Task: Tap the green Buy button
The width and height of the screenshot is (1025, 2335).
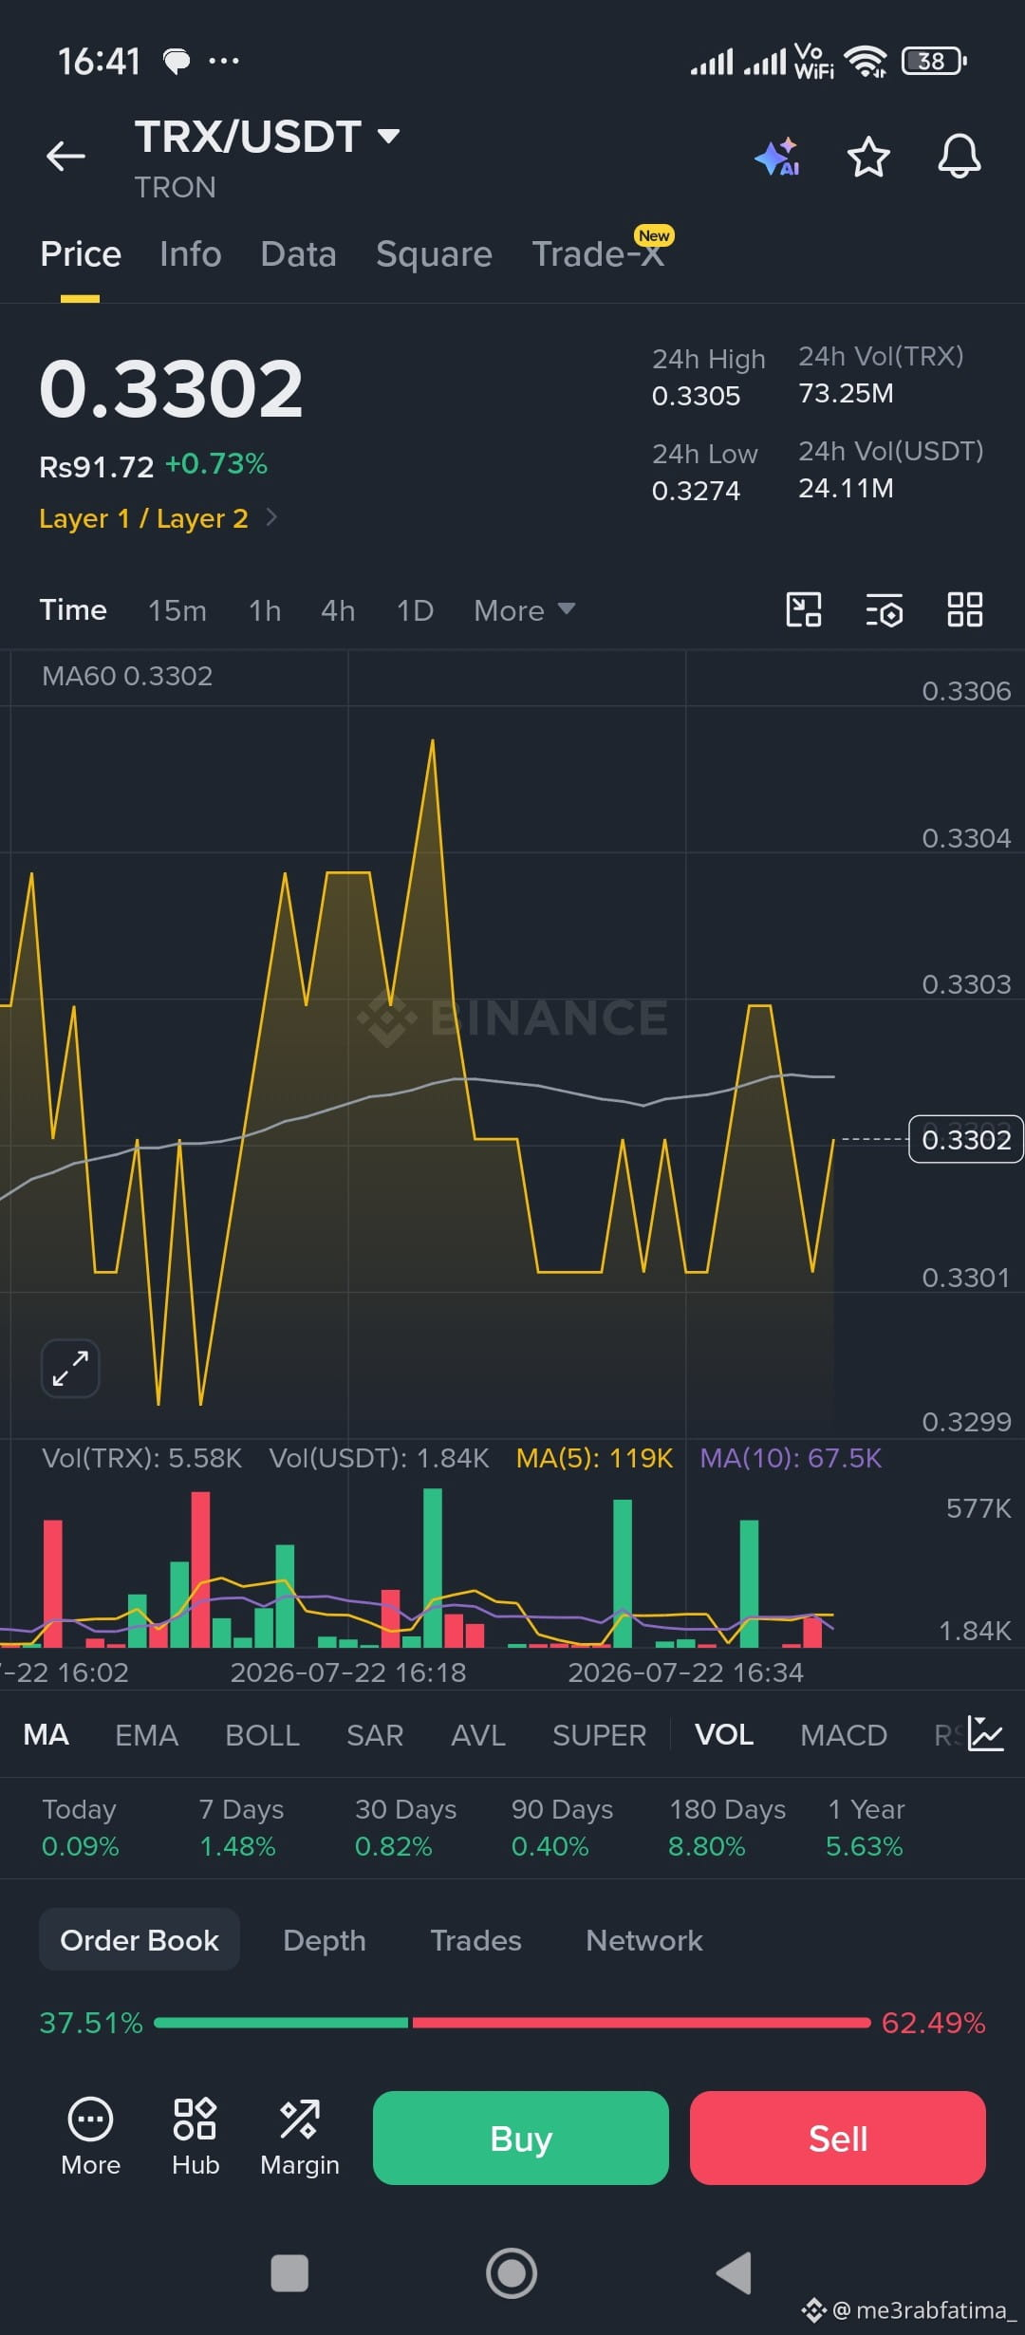Action: [521, 2138]
